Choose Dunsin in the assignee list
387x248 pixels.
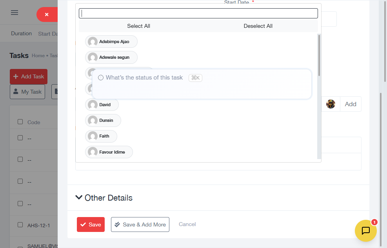pos(103,121)
